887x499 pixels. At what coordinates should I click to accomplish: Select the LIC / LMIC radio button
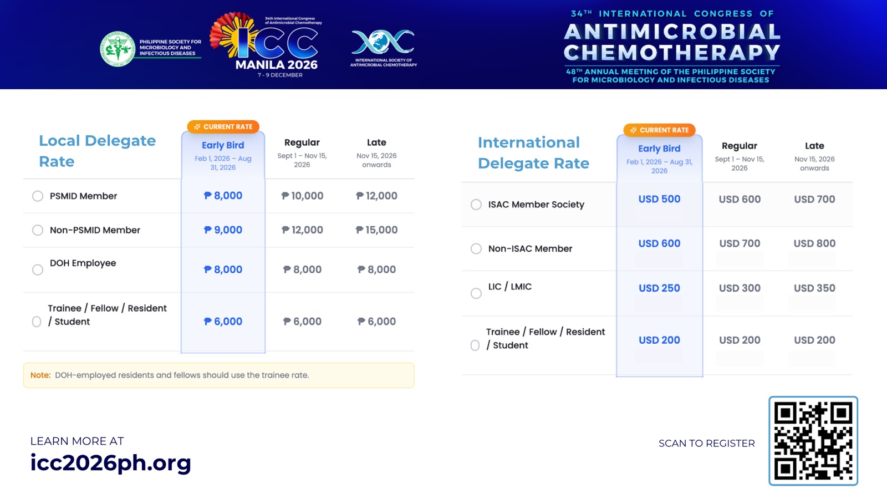476,293
